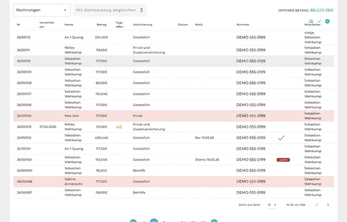Click the 48 days open value
The image size is (347, 222).
(119, 127)
